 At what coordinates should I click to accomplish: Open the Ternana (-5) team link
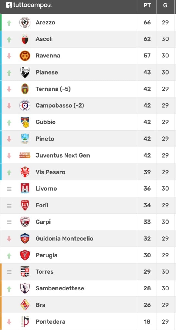tap(53, 89)
